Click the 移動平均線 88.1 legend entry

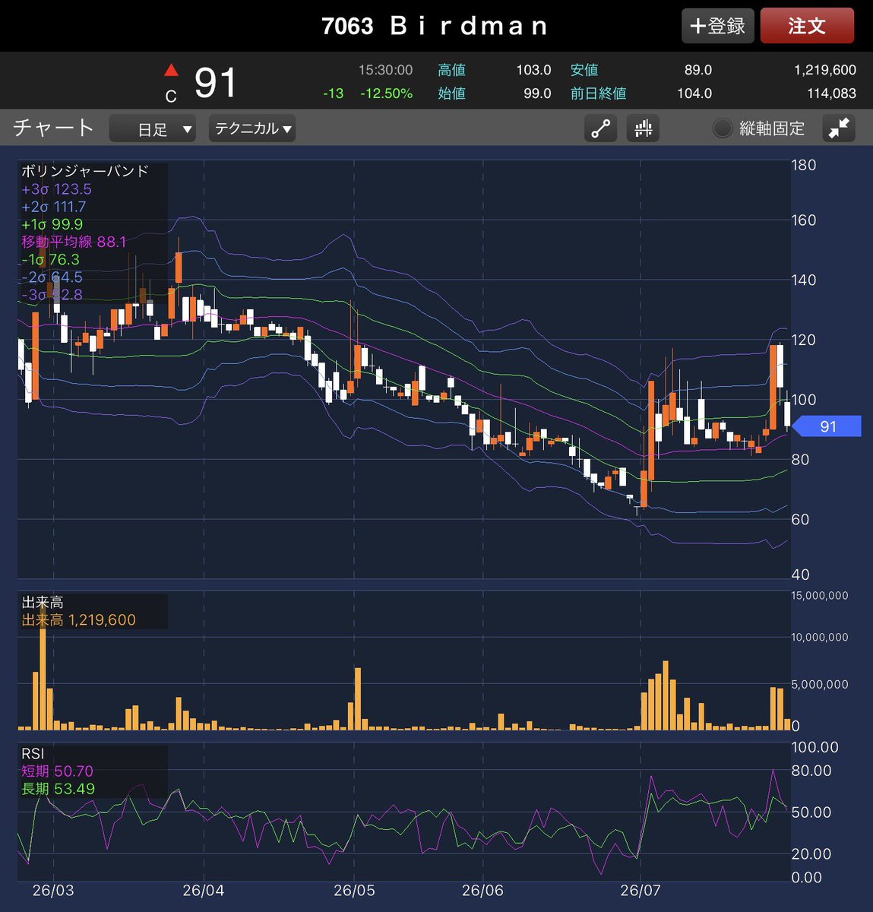point(74,242)
